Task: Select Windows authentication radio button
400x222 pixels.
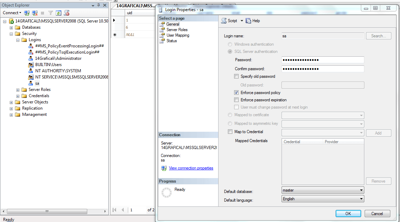Action: click(230, 44)
